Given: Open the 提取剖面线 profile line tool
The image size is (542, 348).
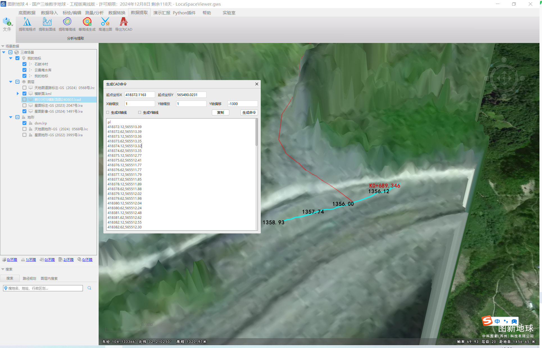Looking at the screenshot, I should tap(47, 24).
